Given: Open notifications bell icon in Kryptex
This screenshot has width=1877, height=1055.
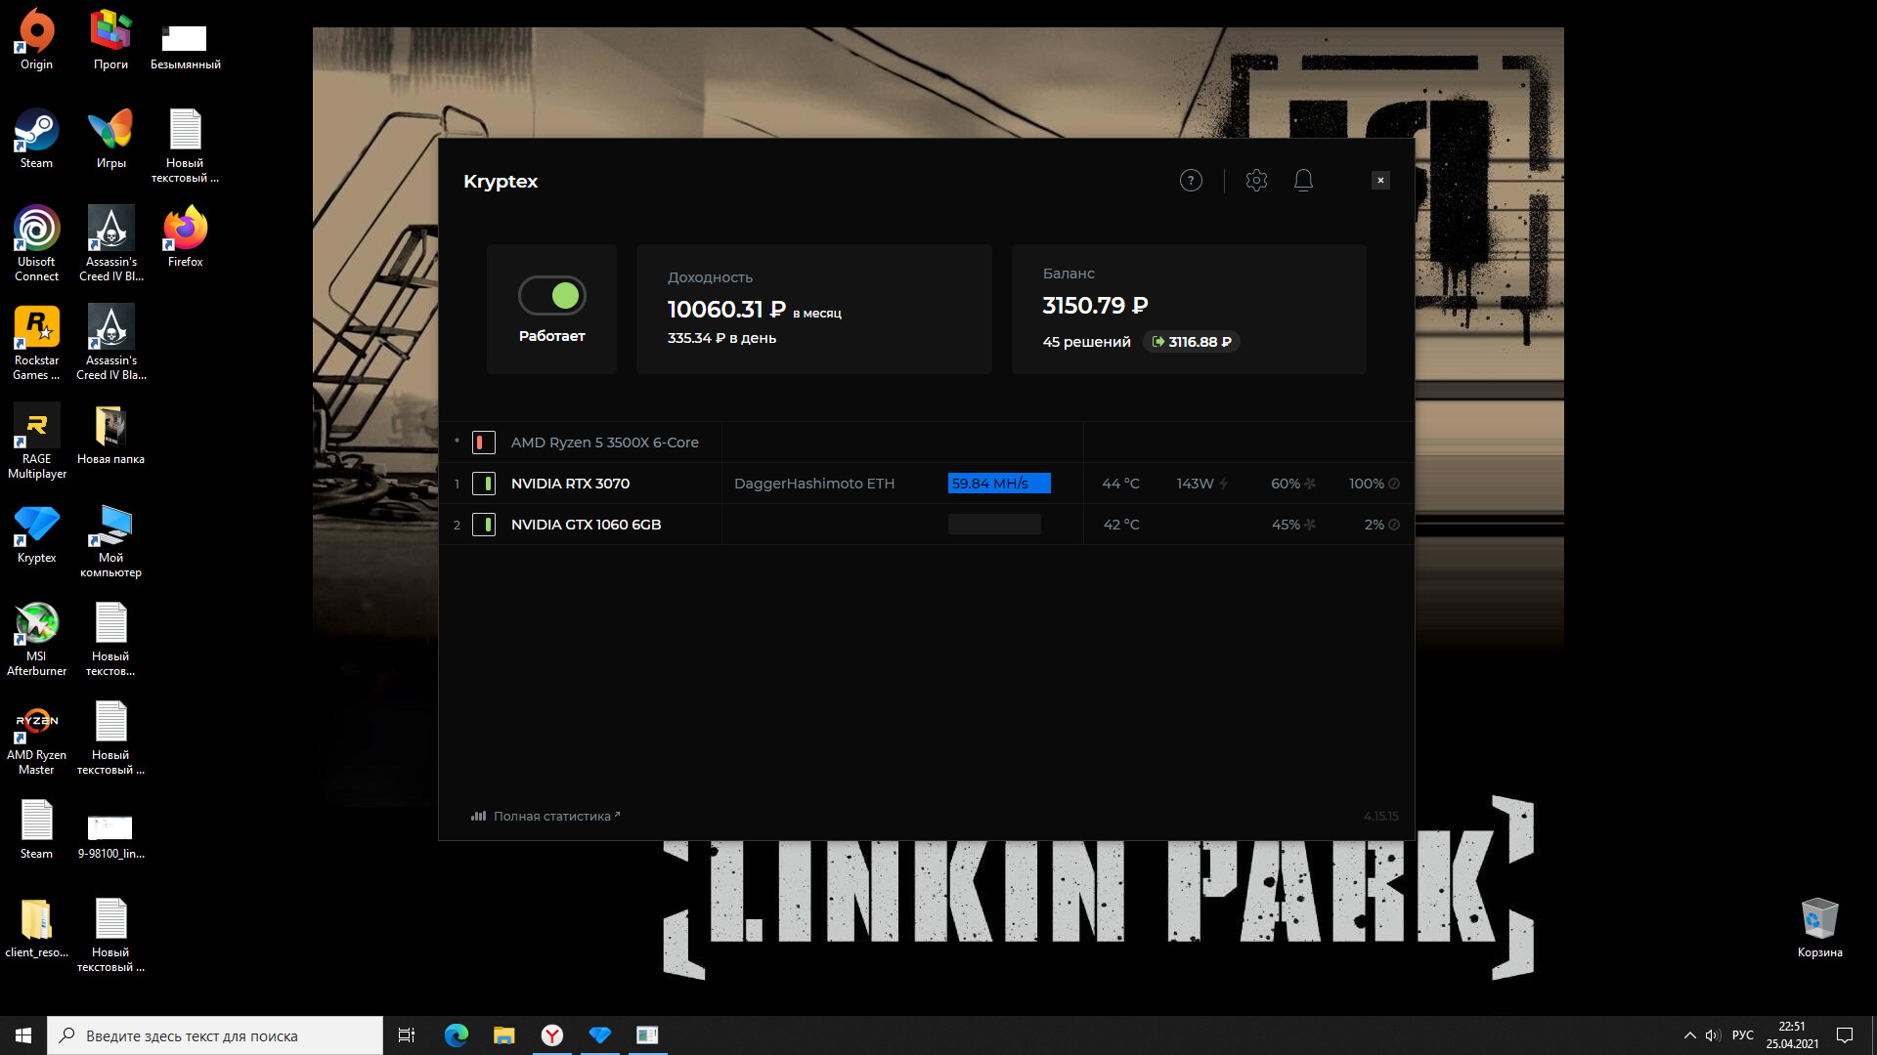Looking at the screenshot, I should pyautogui.click(x=1303, y=181).
